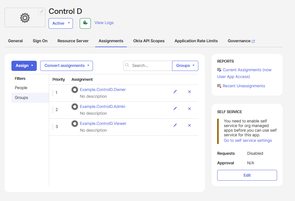
Task: Click the Self Service Edit button
Action: (x=247, y=175)
